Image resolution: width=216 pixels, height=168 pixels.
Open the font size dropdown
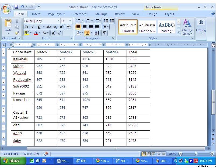[x=70, y=21]
